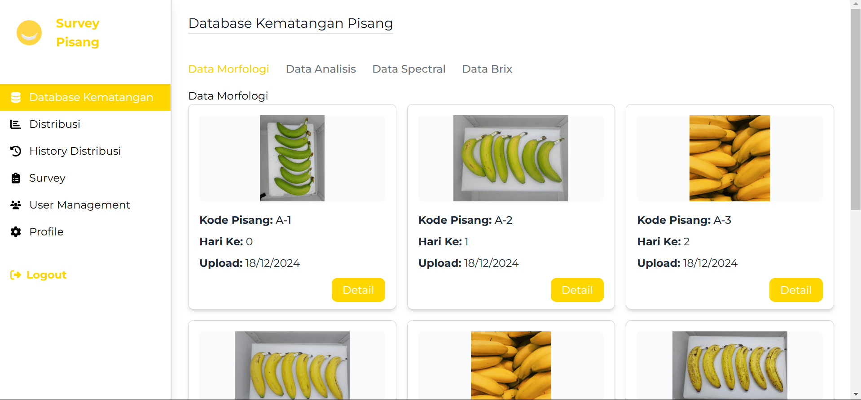Click the page scrollbar on the right
Viewport: 861px width, 400px height.
[854, 108]
